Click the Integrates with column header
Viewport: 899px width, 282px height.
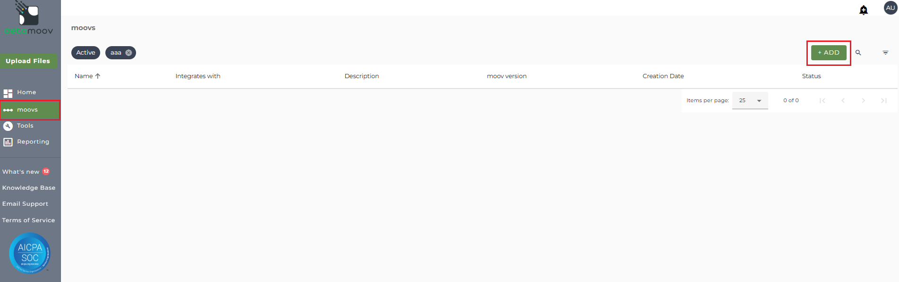point(198,76)
